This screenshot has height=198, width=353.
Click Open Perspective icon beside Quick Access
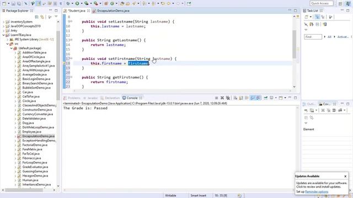[x=340, y=4]
